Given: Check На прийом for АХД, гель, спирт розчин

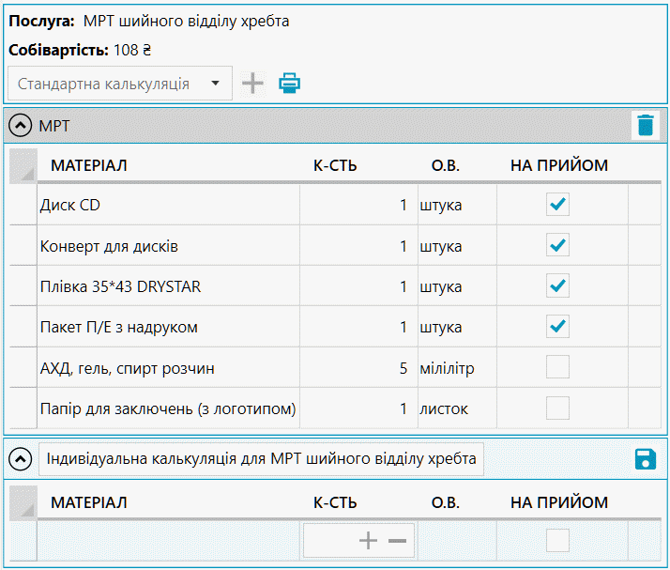Looking at the screenshot, I should point(557,367).
